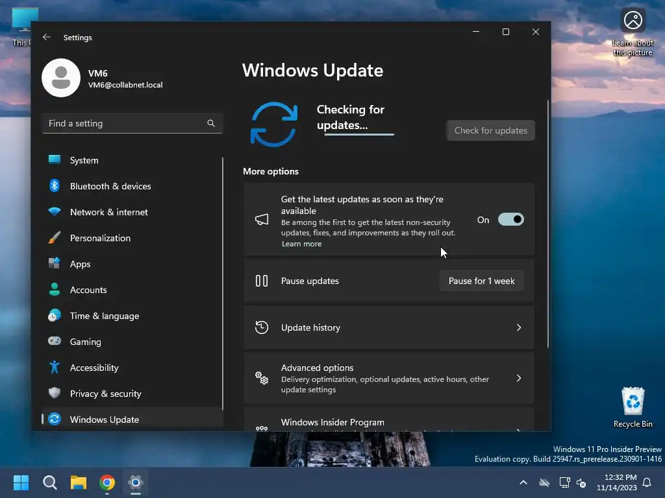This screenshot has height=498, width=665.
Task: Select Network & internet category
Action: click(x=132, y=212)
